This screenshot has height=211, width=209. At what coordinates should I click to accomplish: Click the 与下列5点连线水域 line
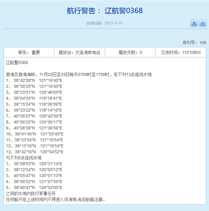[24, 158]
